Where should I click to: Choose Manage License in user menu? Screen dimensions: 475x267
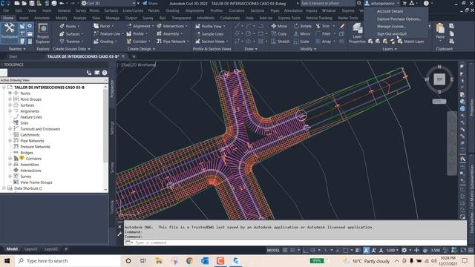tap(391, 27)
